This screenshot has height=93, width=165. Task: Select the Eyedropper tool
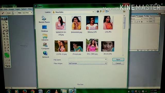[x=8, y=48]
